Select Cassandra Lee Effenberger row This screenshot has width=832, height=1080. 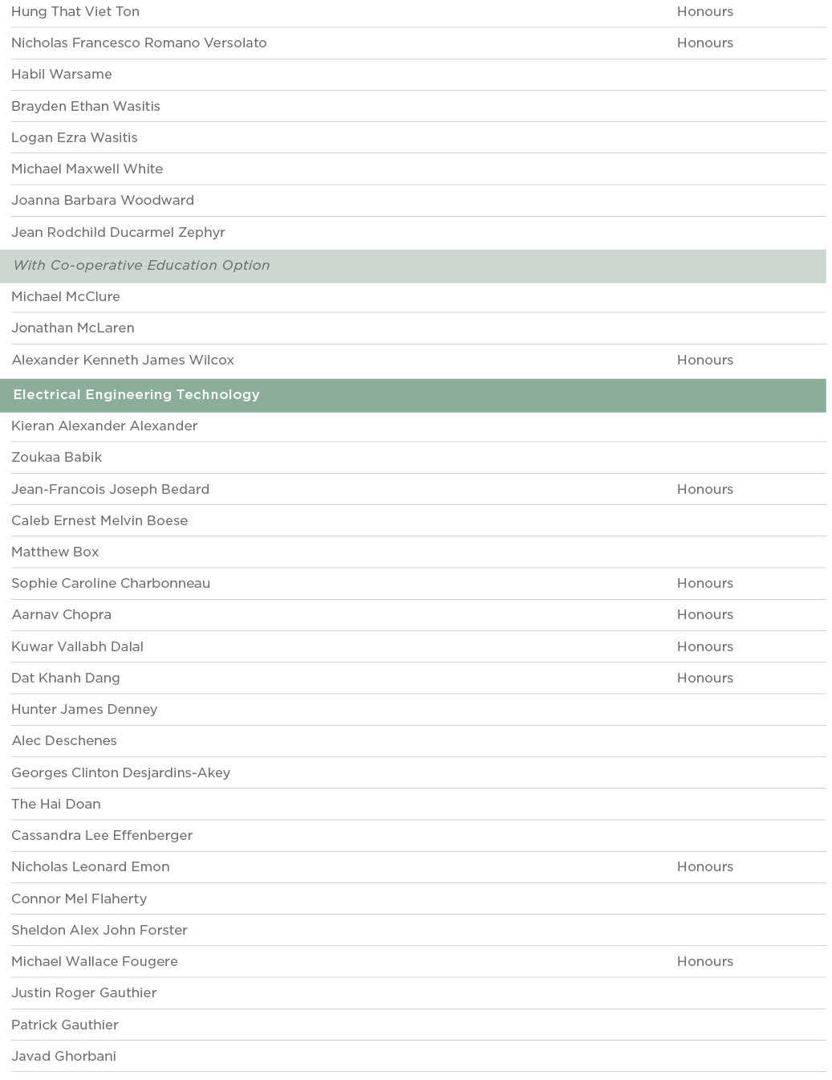coord(102,835)
